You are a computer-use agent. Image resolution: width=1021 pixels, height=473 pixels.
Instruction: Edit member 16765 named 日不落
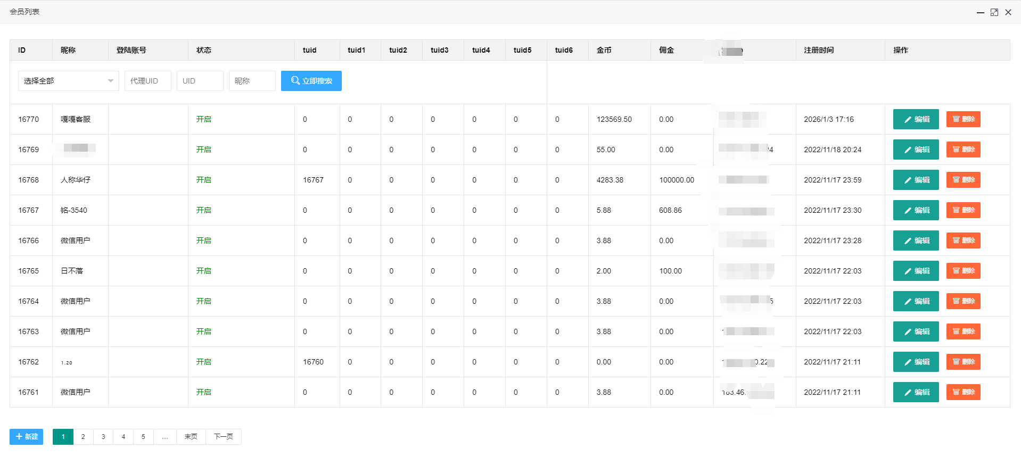[916, 271]
